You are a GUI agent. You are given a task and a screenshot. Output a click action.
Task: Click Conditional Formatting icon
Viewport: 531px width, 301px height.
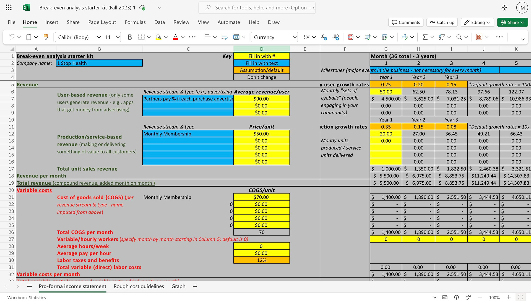coord(351,37)
